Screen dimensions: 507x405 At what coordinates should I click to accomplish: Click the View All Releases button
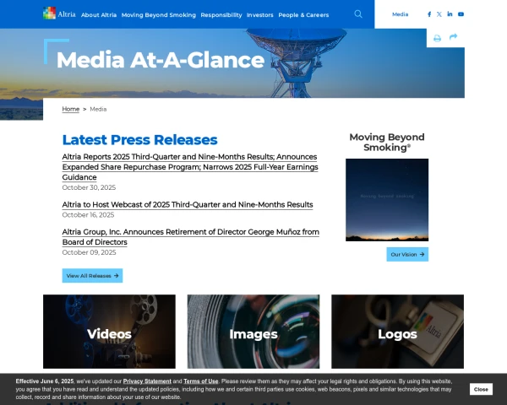92,276
